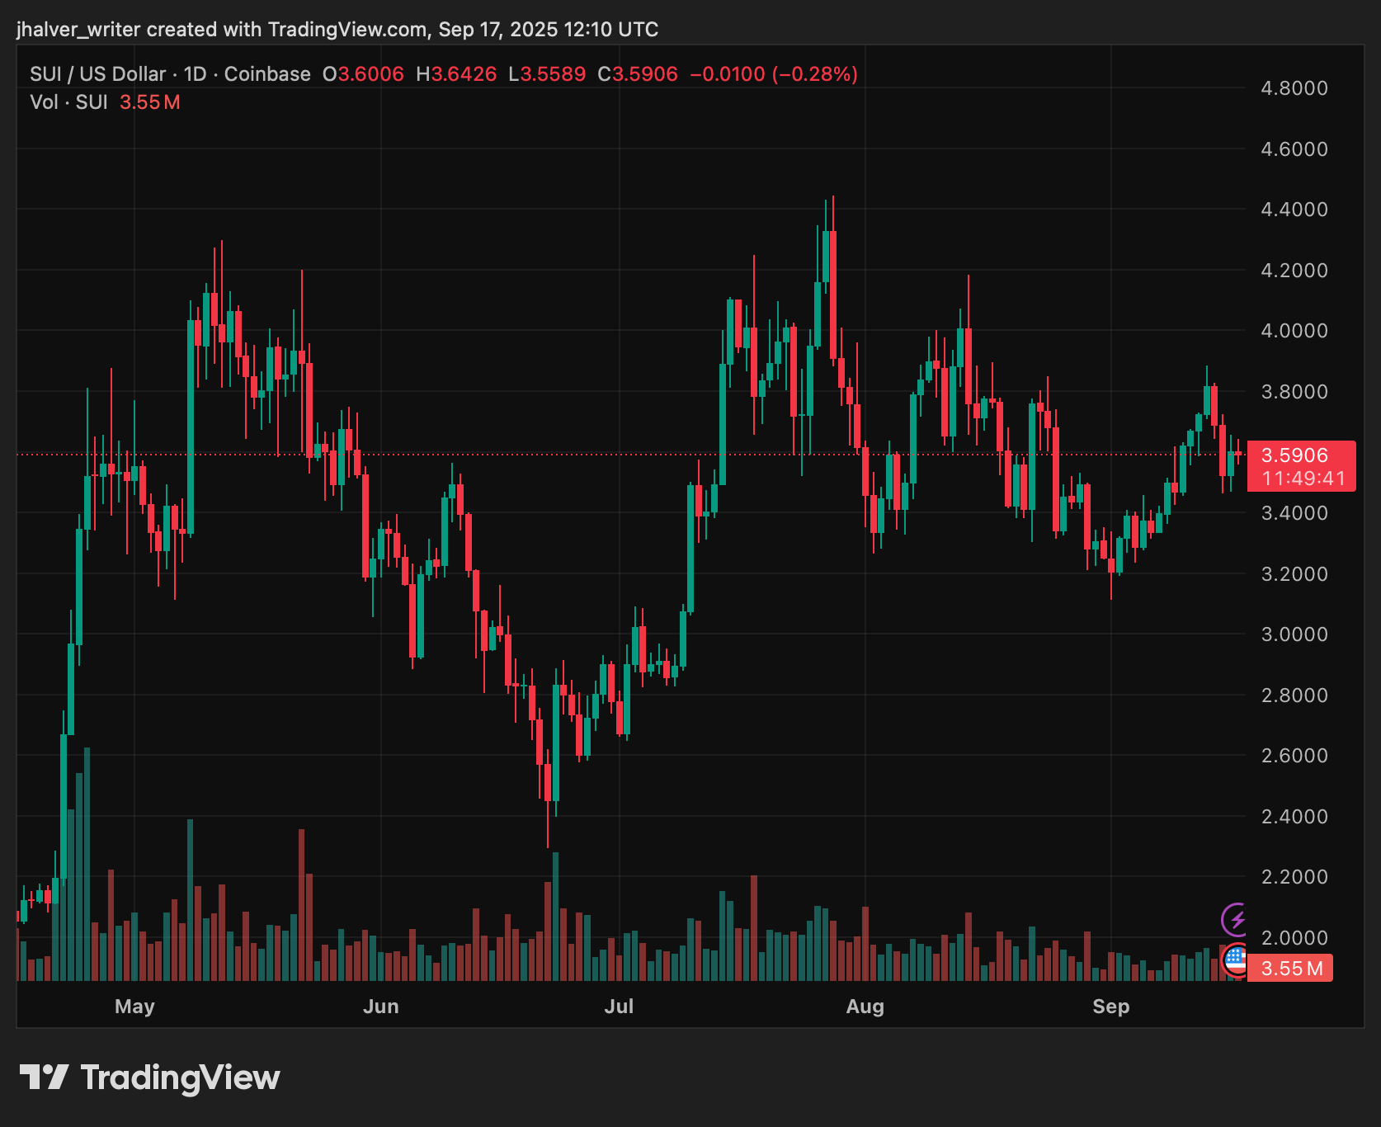1381x1127 pixels.
Task: Click the legend volume value "3.55 M"
Action: [150, 101]
